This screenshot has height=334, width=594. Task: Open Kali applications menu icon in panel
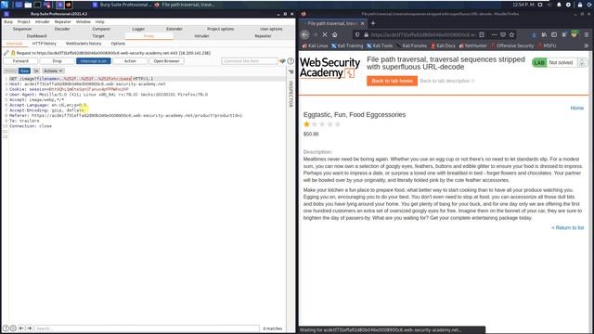pos(5,5)
